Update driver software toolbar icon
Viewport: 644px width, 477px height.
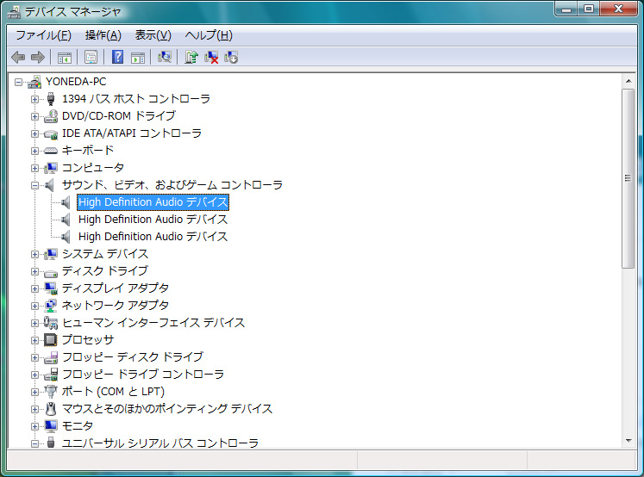coord(191,57)
